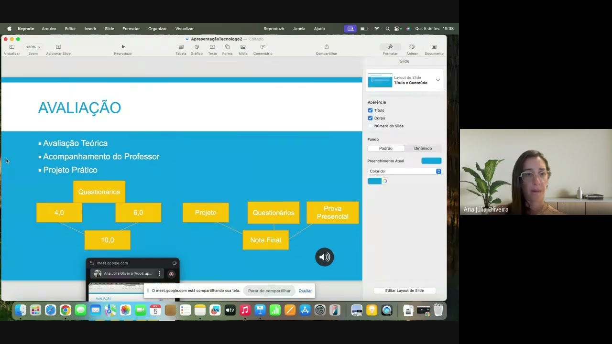Screen dimensions: 612x344
Task: Click the speaker audio icon on the slide
Action: (324, 257)
